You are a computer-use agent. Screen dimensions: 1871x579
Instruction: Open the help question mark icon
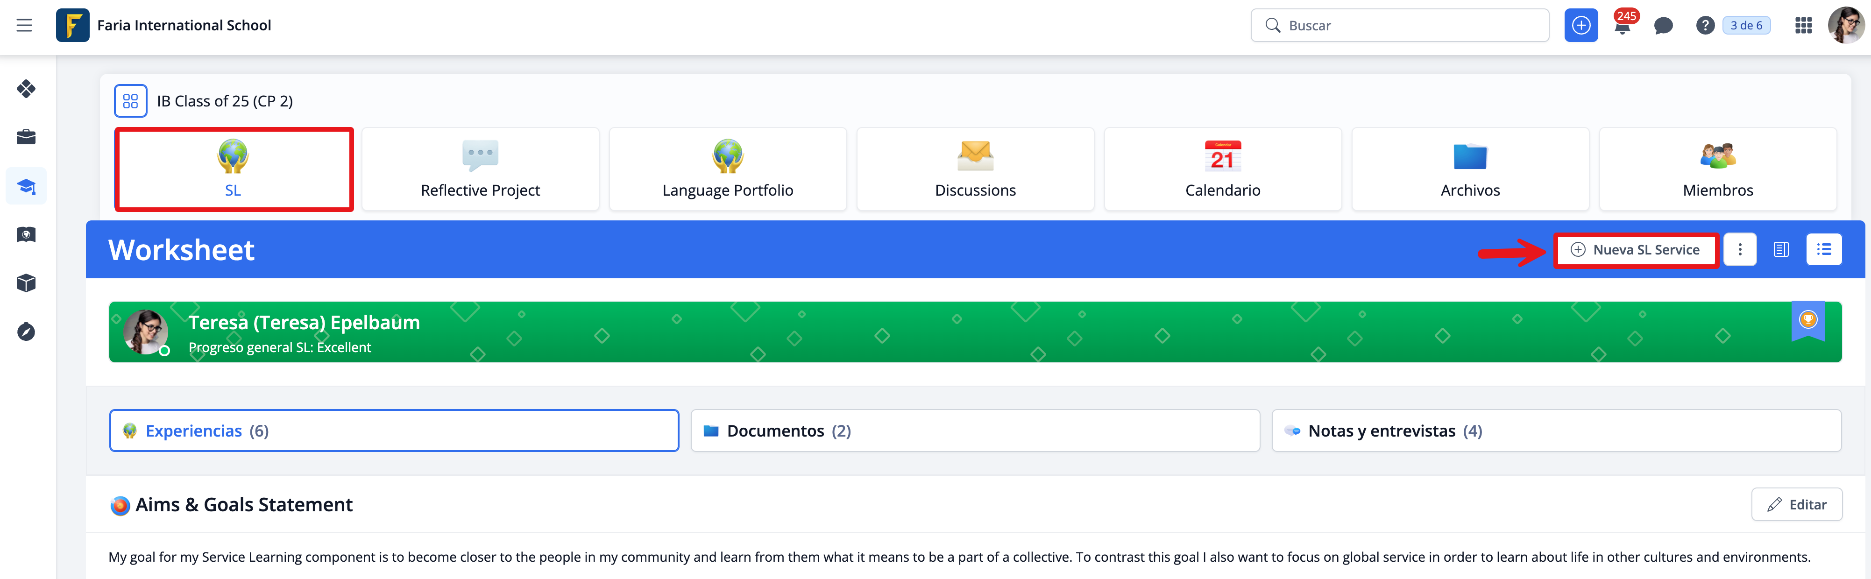point(1705,25)
